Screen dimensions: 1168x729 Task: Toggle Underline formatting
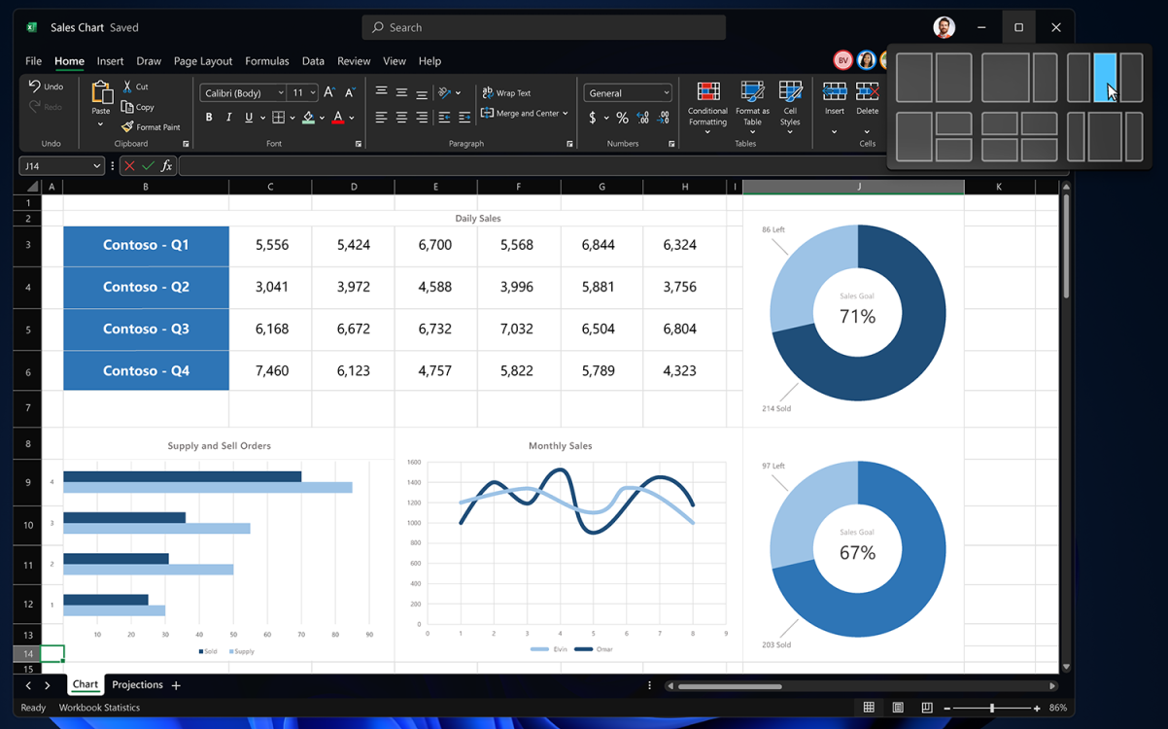click(249, 118)
